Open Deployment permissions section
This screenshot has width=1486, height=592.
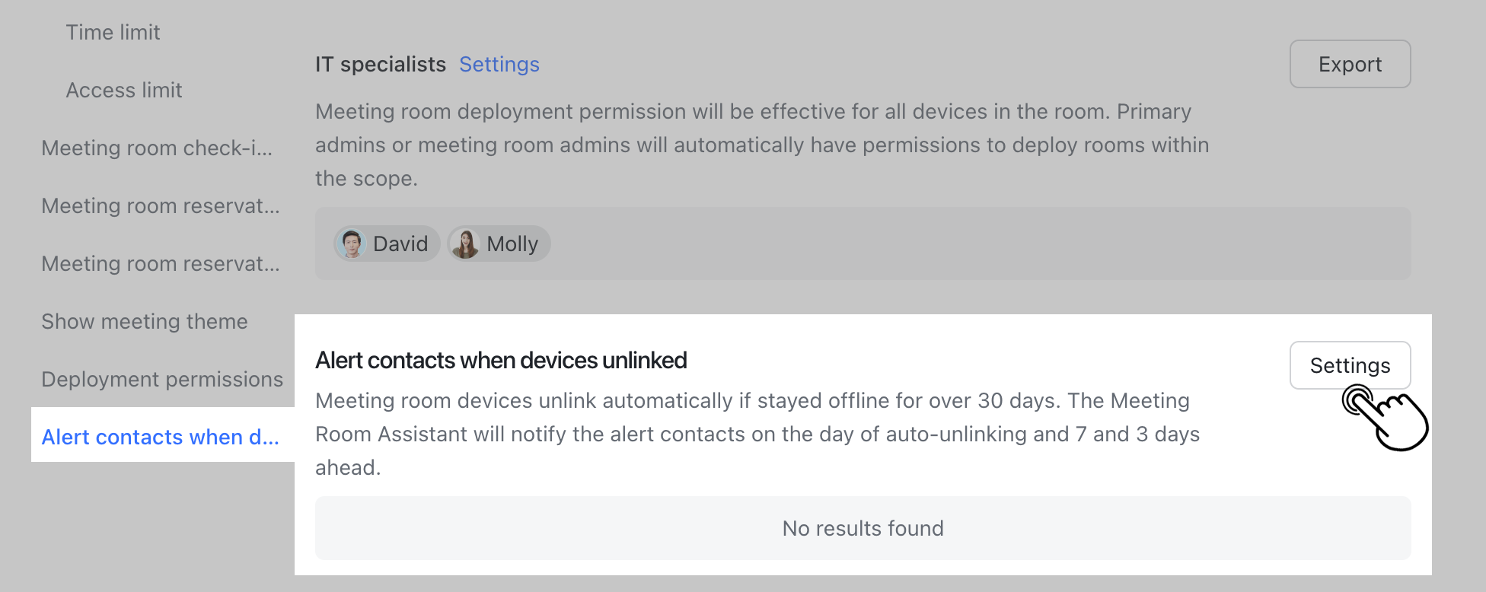(x=161, y=379)
